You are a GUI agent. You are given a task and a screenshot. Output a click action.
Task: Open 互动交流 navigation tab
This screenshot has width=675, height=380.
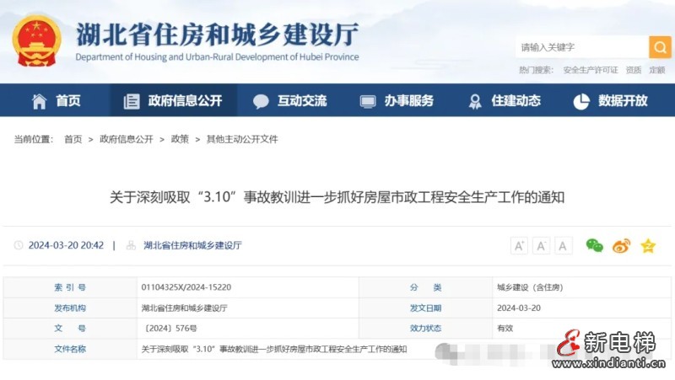click(x=290, y=100)
